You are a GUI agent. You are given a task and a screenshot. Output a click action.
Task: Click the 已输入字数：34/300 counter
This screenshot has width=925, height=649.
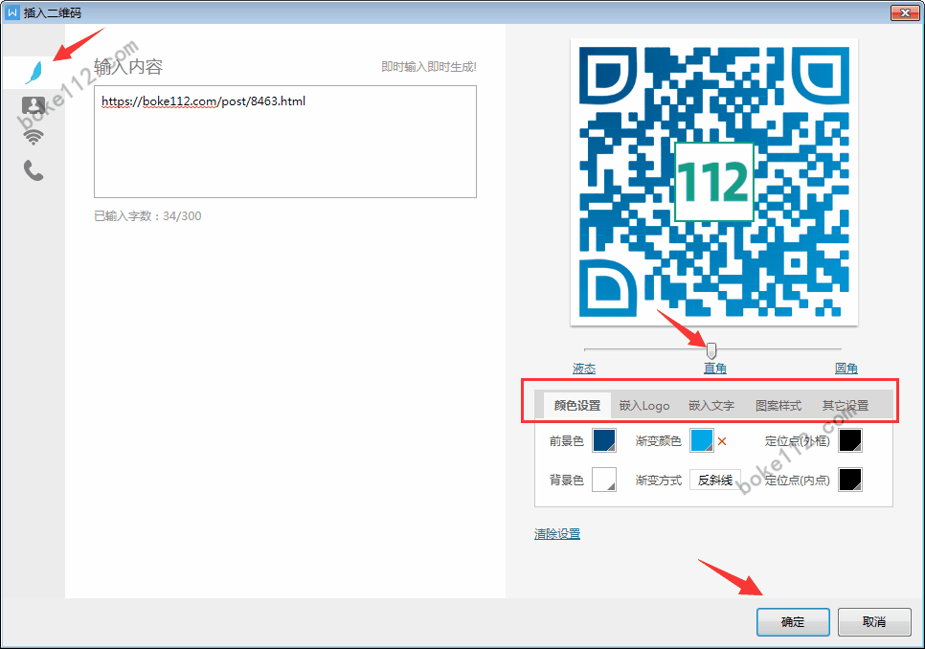click(x=148, y=216)
